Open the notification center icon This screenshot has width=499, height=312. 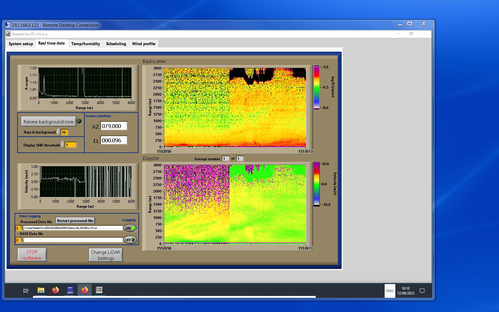click(422, 291)
